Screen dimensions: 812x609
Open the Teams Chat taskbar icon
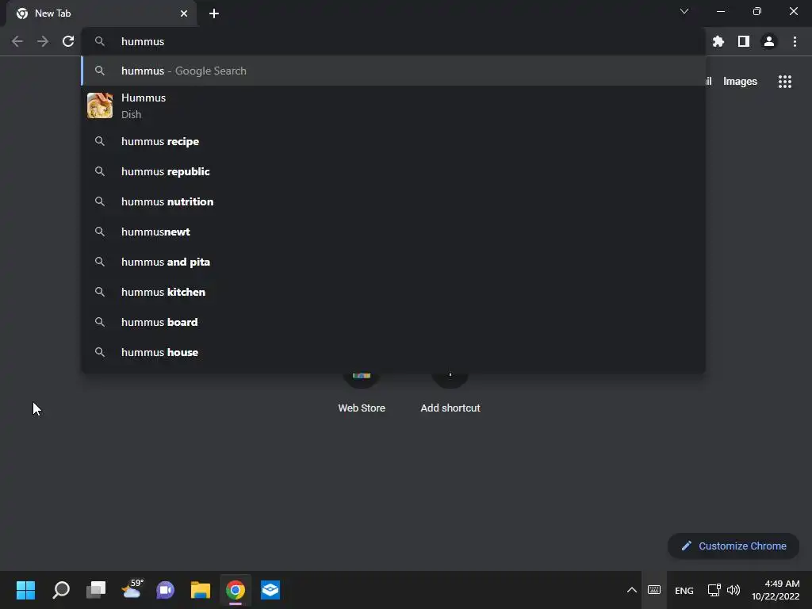click(x=165, y=590)
